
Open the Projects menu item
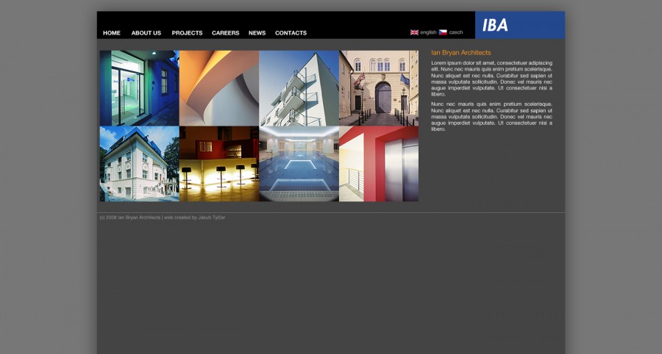click(187, 33)
